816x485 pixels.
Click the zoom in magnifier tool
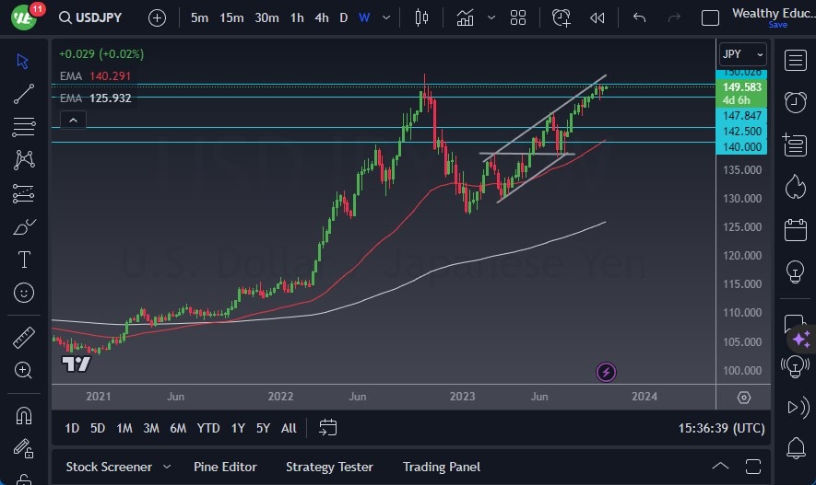[x=25, y=370]
